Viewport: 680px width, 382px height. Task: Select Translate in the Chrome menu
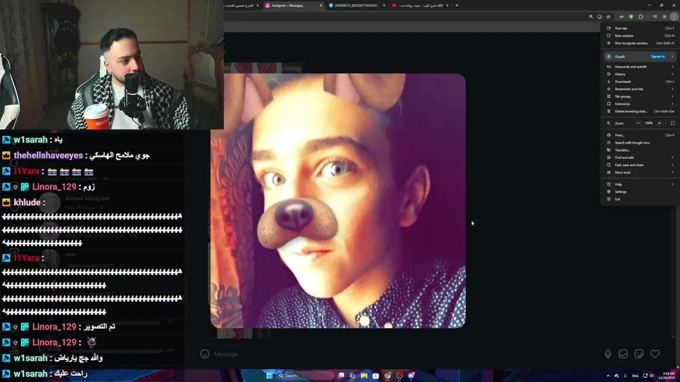coord(640,150)
